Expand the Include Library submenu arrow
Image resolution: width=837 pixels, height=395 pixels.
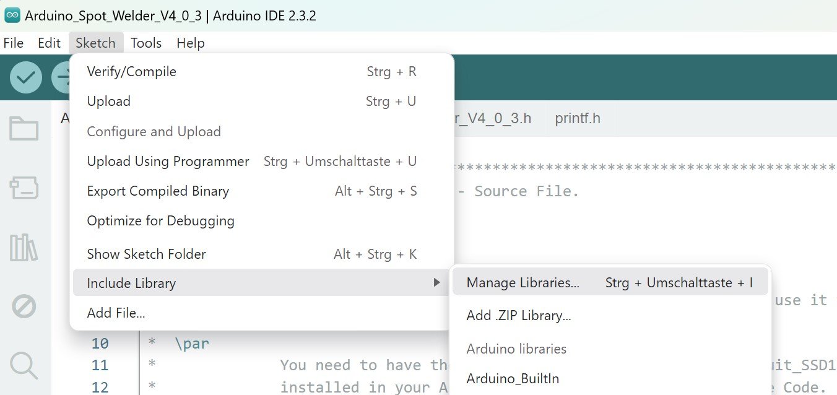(437, 283)
